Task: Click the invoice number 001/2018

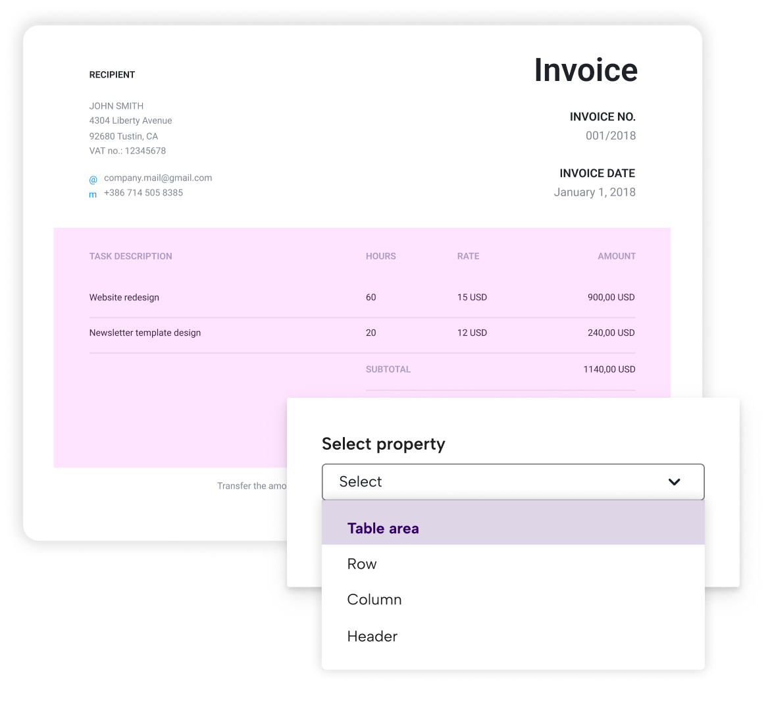Action: click(x=610, y=135)
